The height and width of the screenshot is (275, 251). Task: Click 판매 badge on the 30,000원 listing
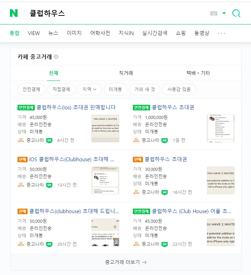click(x=138, y=159)
